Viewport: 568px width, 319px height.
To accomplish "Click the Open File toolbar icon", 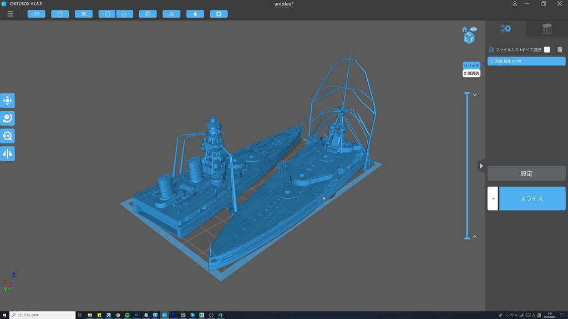I will coord(36,14).
